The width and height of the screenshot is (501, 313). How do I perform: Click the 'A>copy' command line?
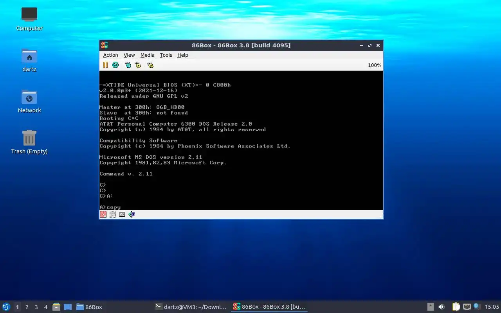(110, 207)
